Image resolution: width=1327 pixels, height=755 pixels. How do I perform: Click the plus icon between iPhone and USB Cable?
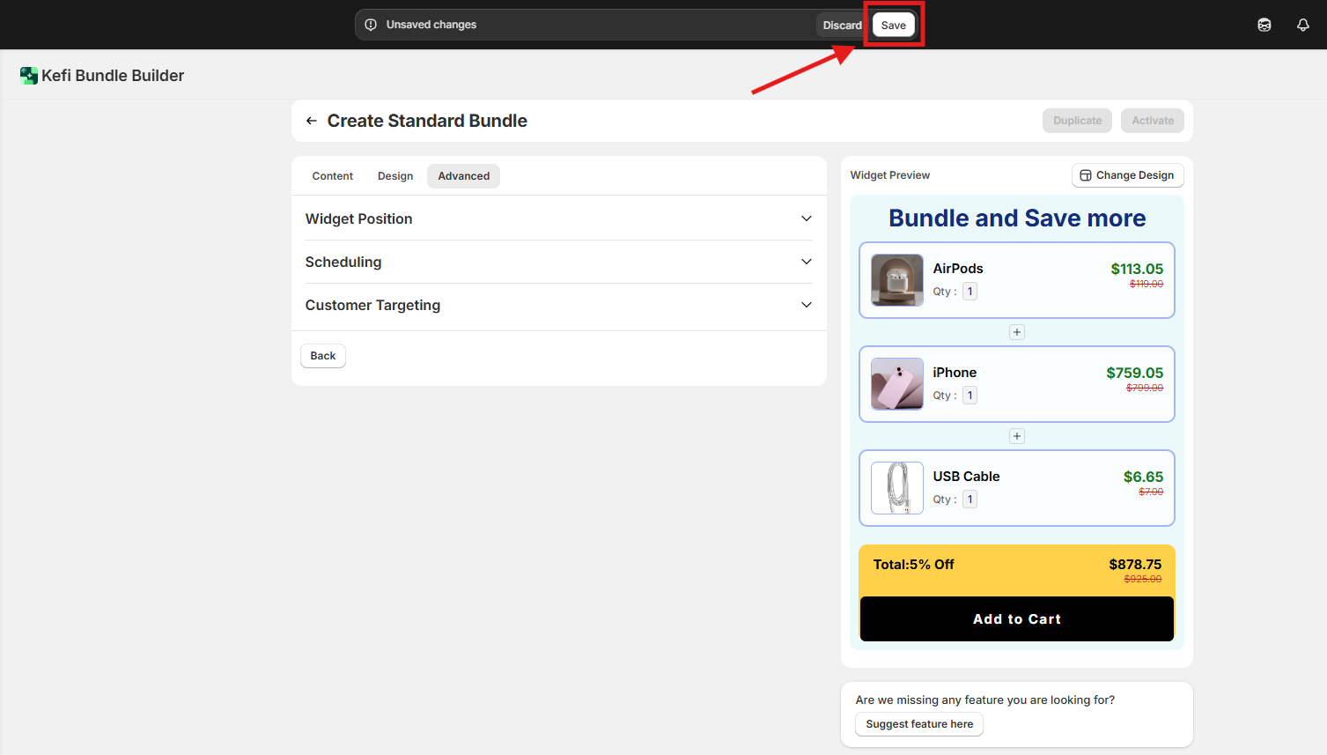(x=1017, y=436)
